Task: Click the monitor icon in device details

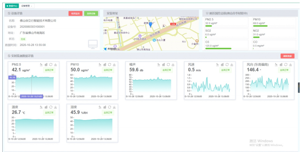Action: [x=93, y=44]
